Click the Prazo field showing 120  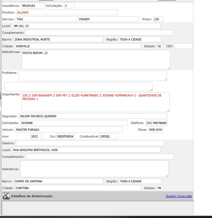pyautogui.click(x=158, y=19)
